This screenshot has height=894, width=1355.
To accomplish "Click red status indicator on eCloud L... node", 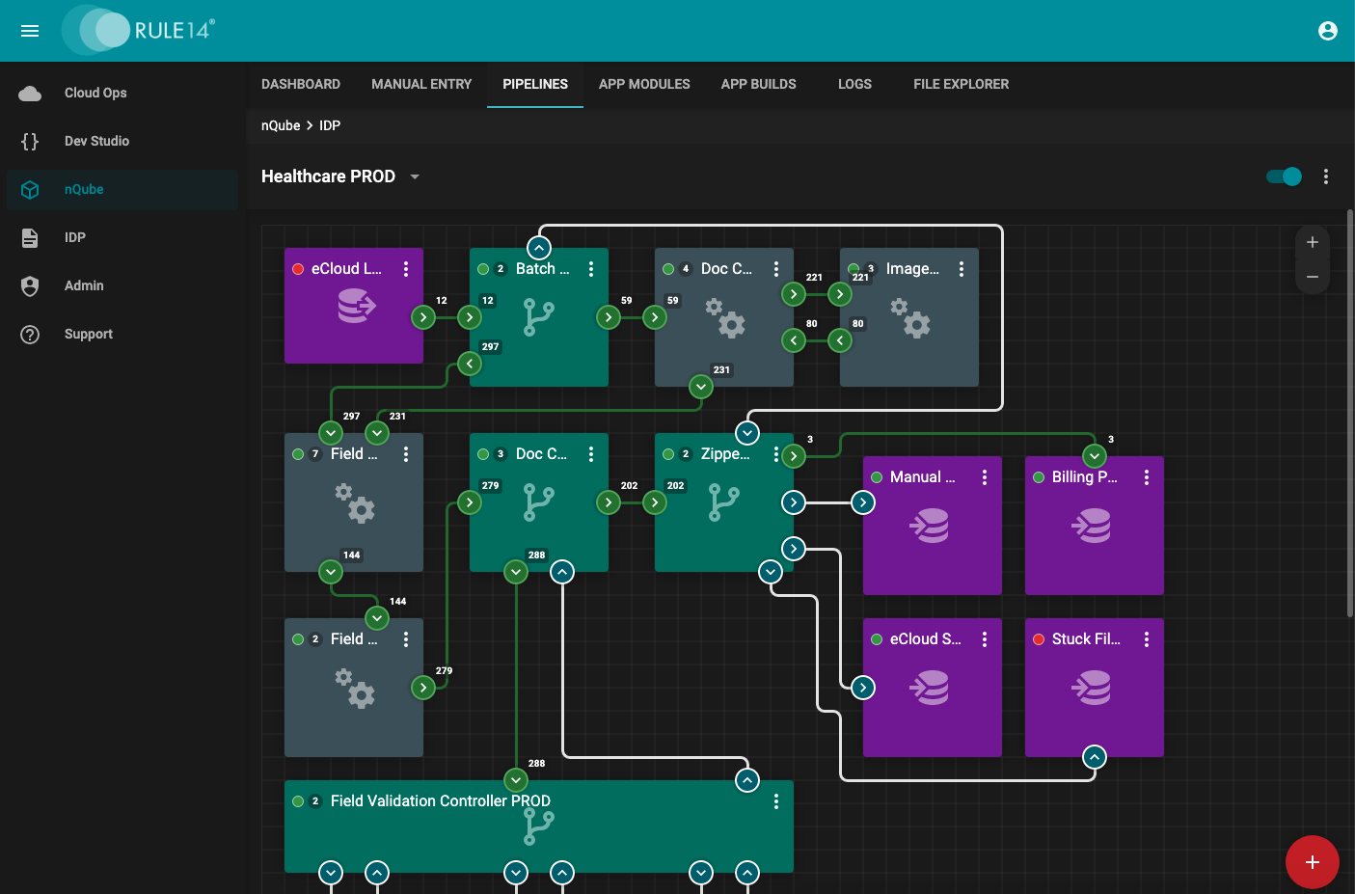I will 298,269.
